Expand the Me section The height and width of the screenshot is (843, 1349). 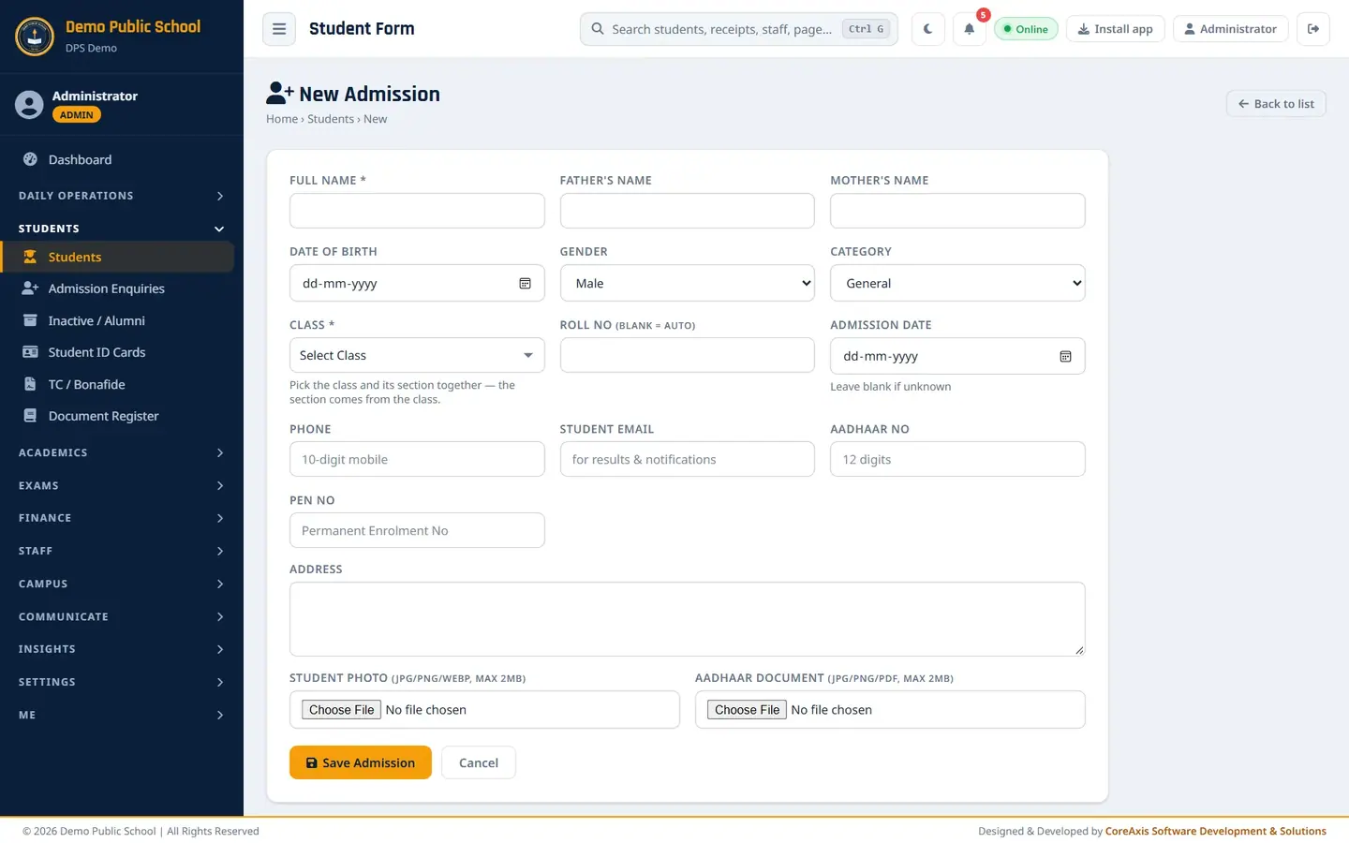click(122, 715)
